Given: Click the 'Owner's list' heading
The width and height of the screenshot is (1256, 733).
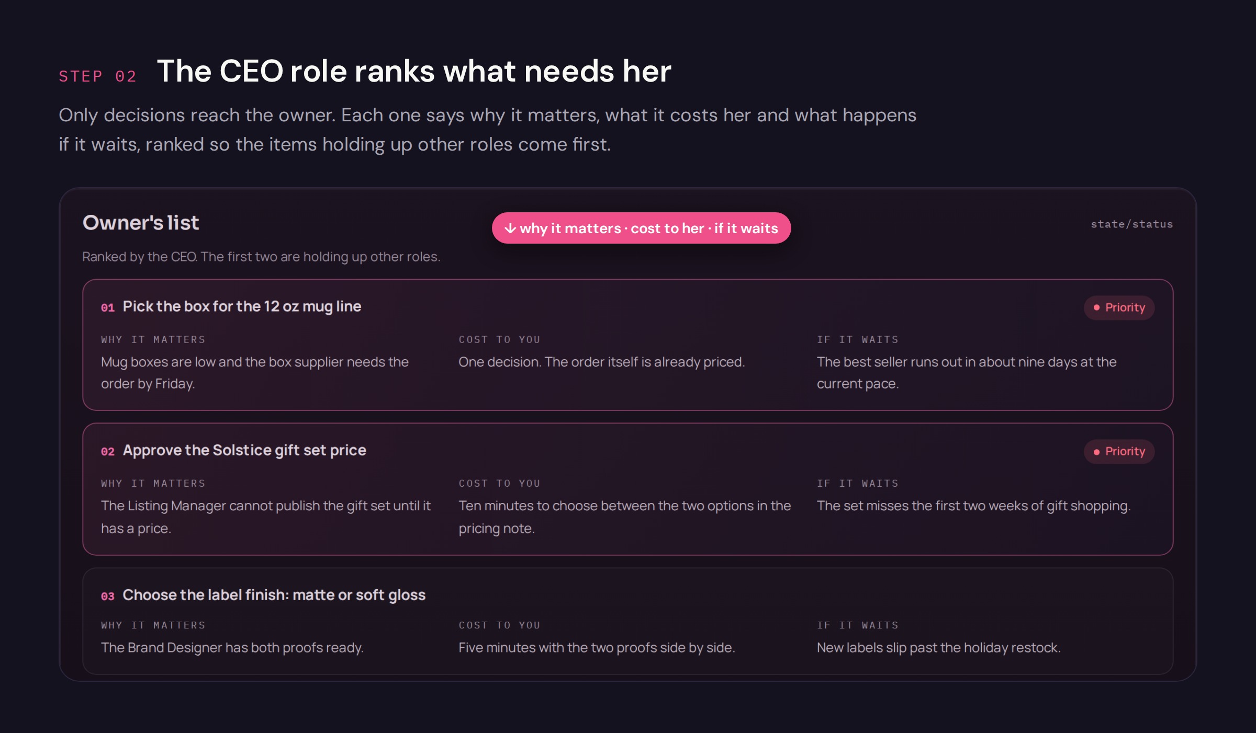Looking at the screenshot, I should tap(141, 223).
